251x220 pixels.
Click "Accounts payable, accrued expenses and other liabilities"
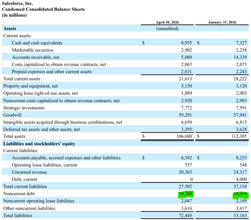(66, 158)
